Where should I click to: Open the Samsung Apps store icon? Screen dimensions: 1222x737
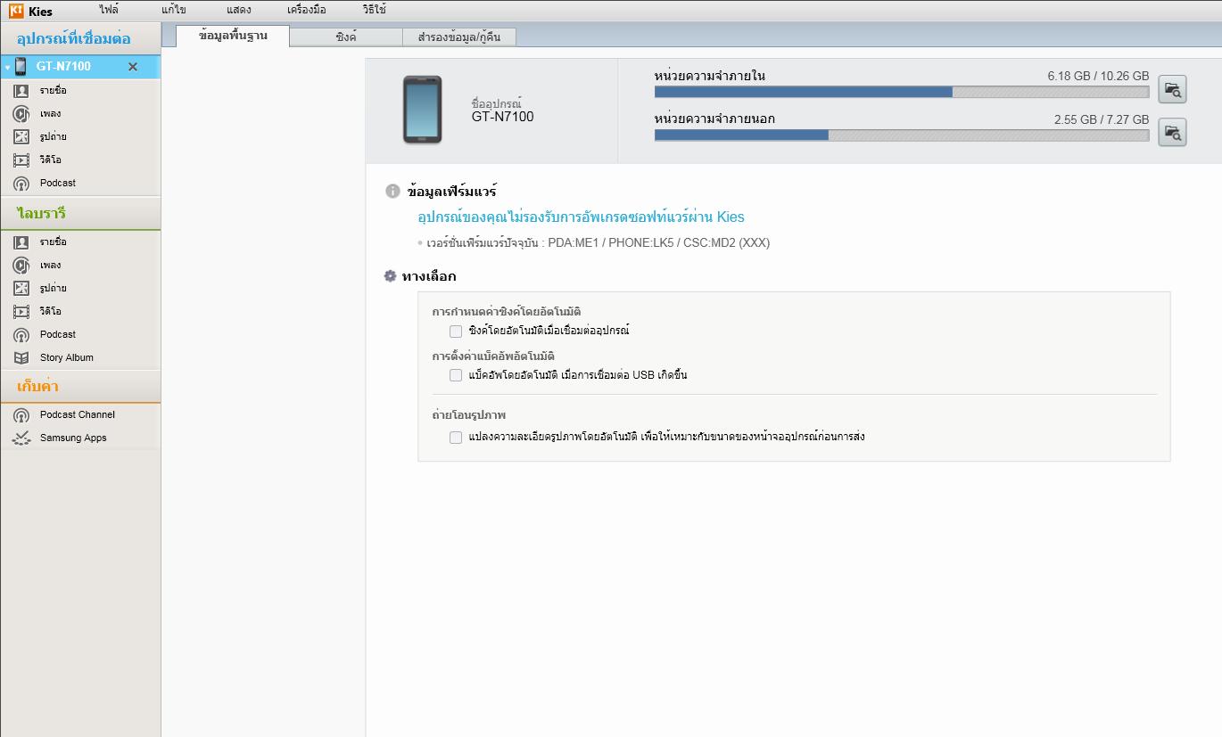[21, 438]
